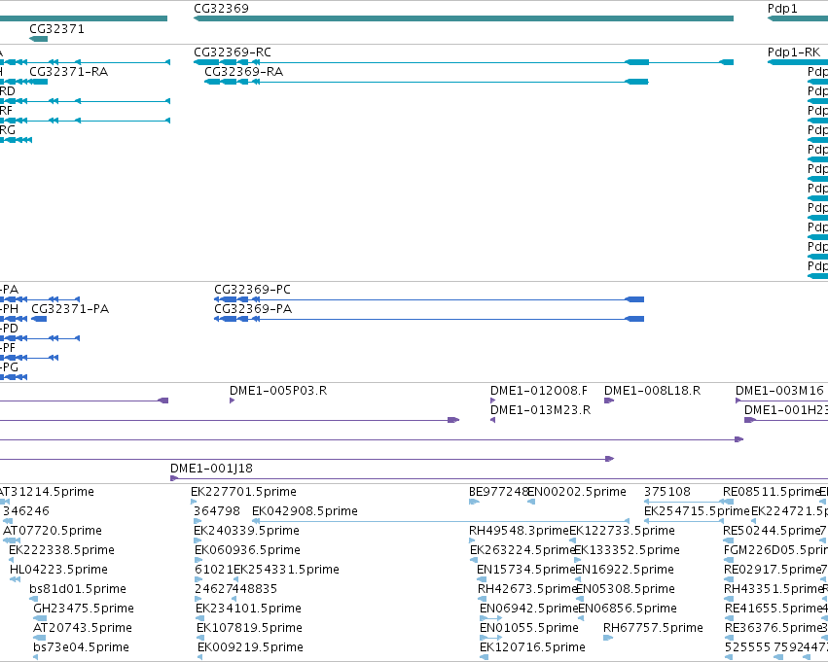Image resolution: width=828 pixels, height=662 pixels.
Task: Click EST EN16922.5prime label
Action: tap(625, 570)
